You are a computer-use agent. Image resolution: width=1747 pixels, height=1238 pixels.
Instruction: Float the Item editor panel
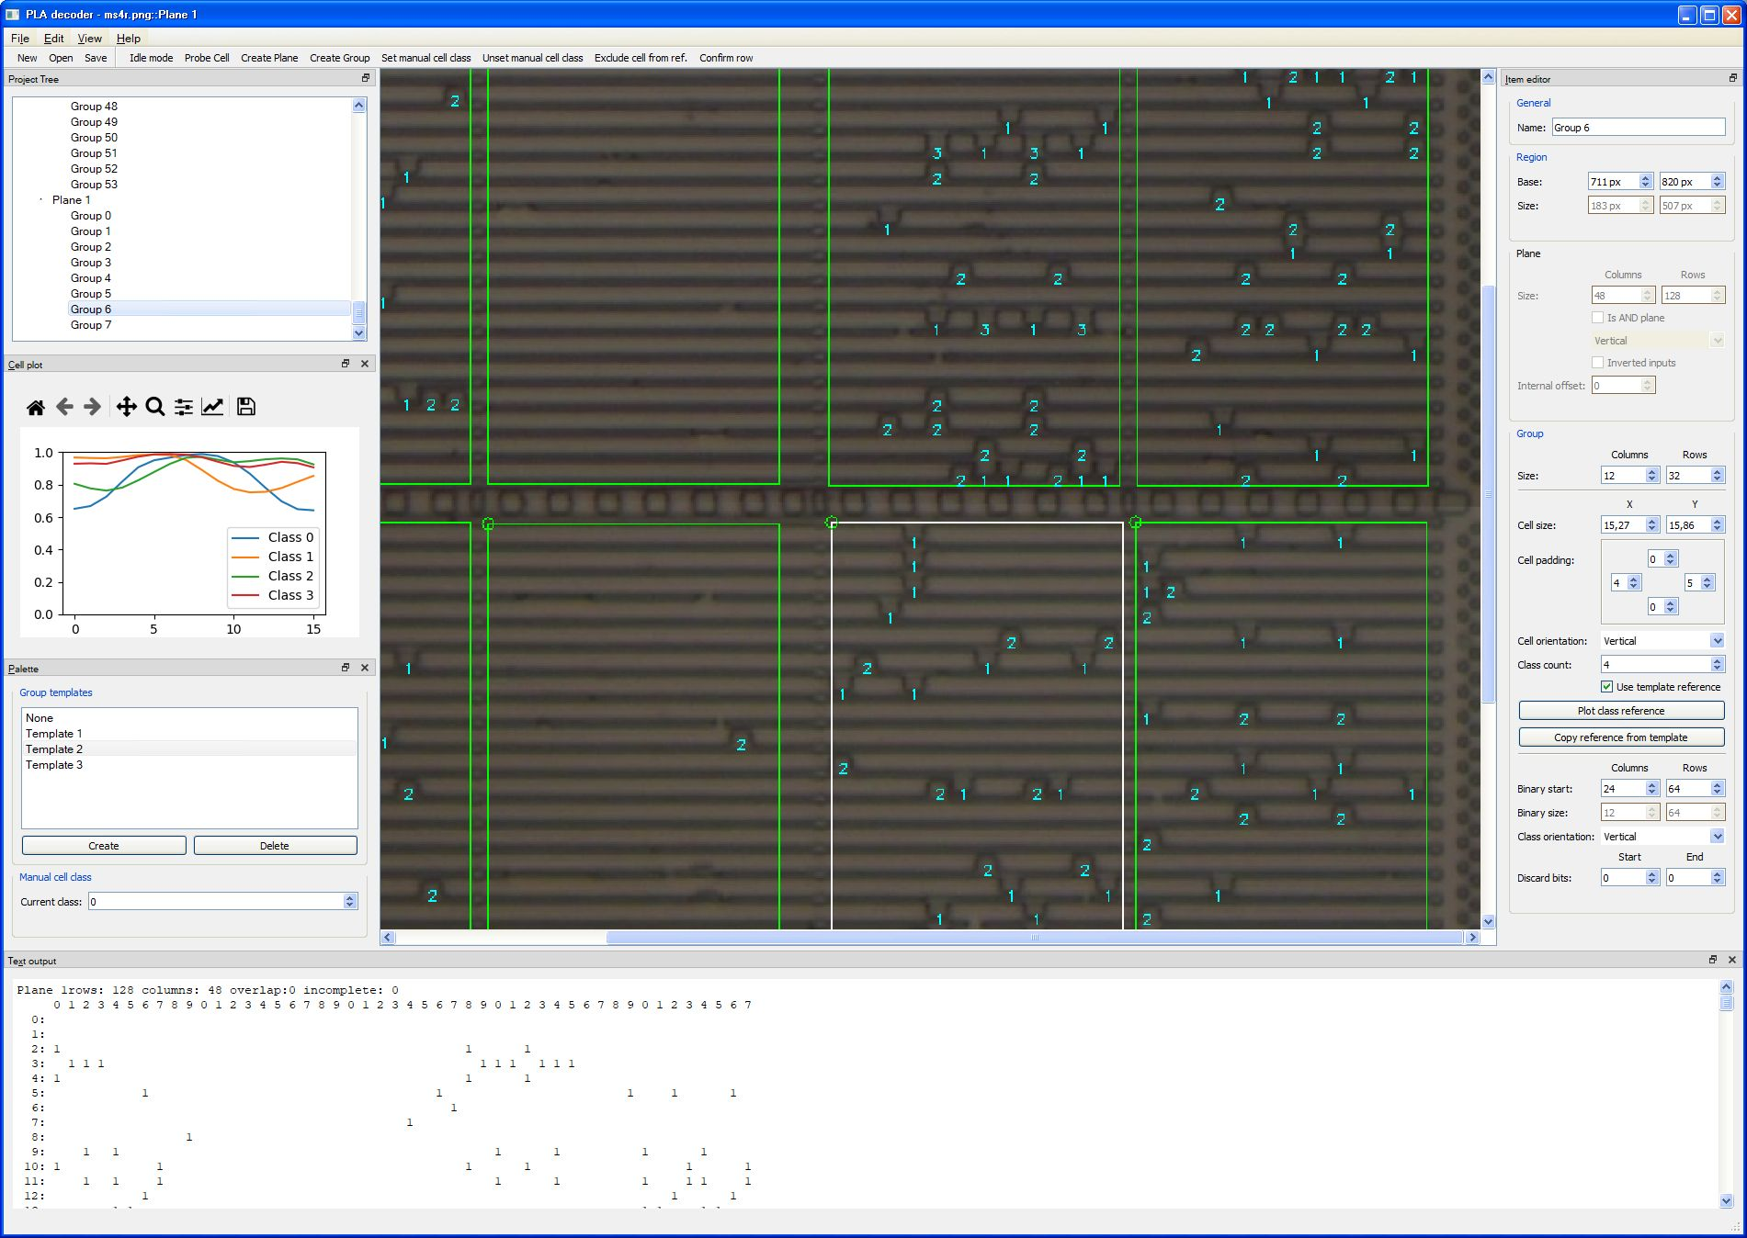click(1733, 78)
